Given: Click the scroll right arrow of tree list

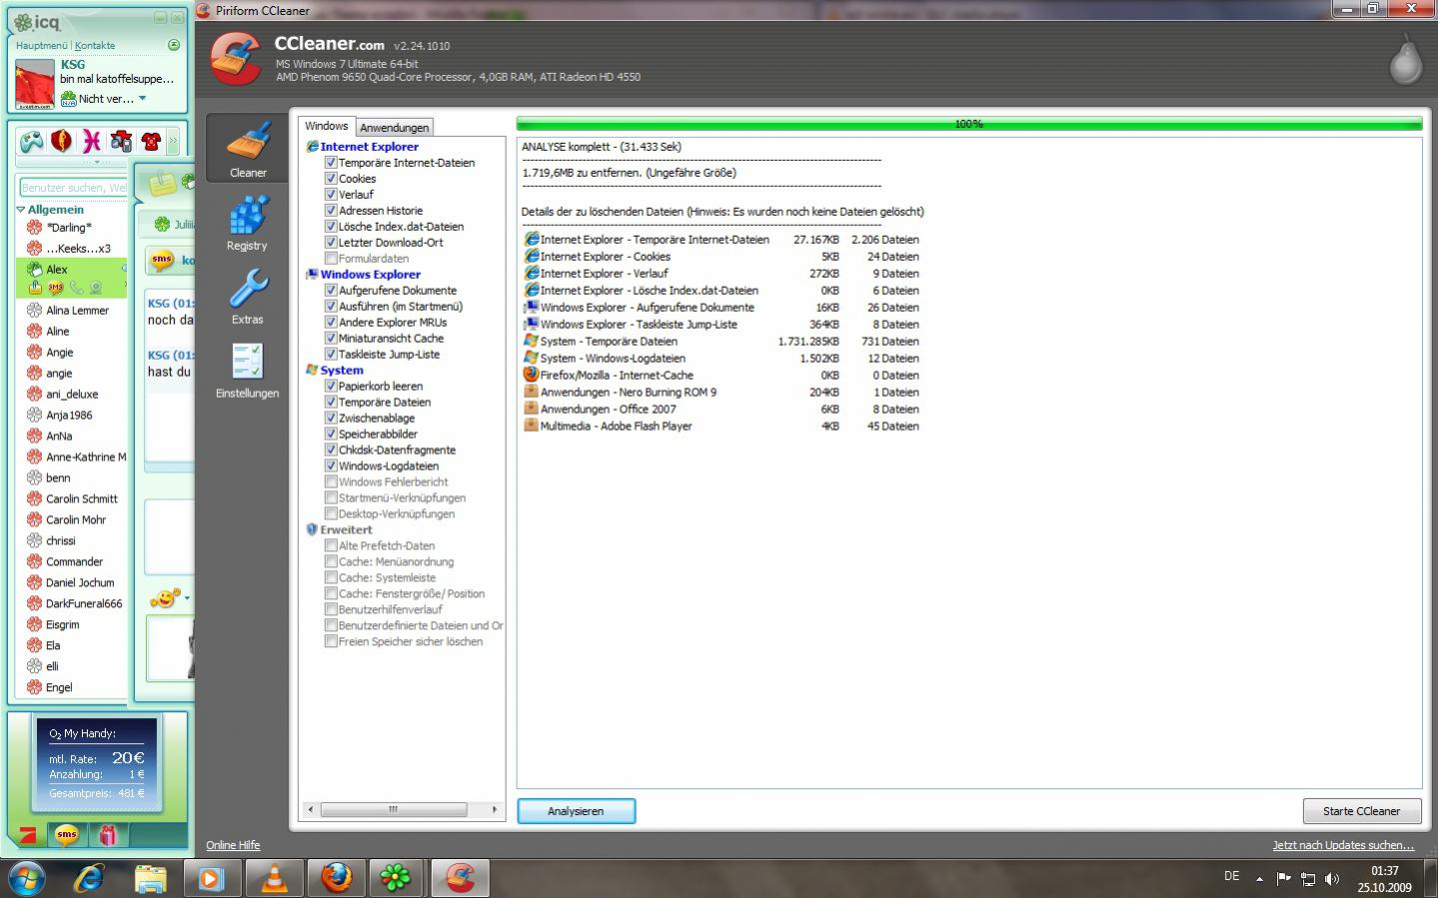Looking at the screenshot, I should coord(495,809).
